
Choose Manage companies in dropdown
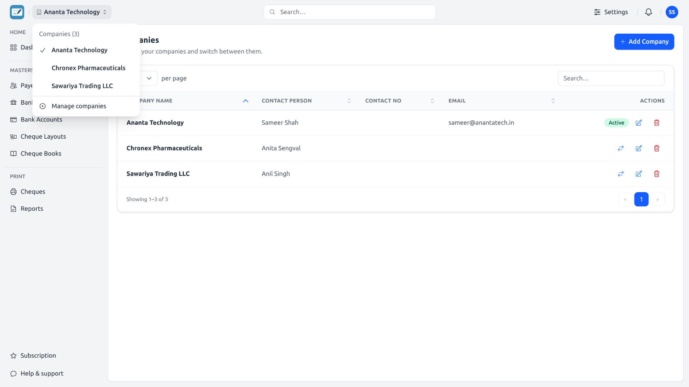[86, 106]
